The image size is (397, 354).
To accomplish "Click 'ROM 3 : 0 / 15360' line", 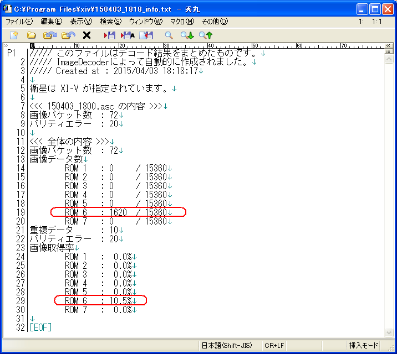I will point(119,186).
